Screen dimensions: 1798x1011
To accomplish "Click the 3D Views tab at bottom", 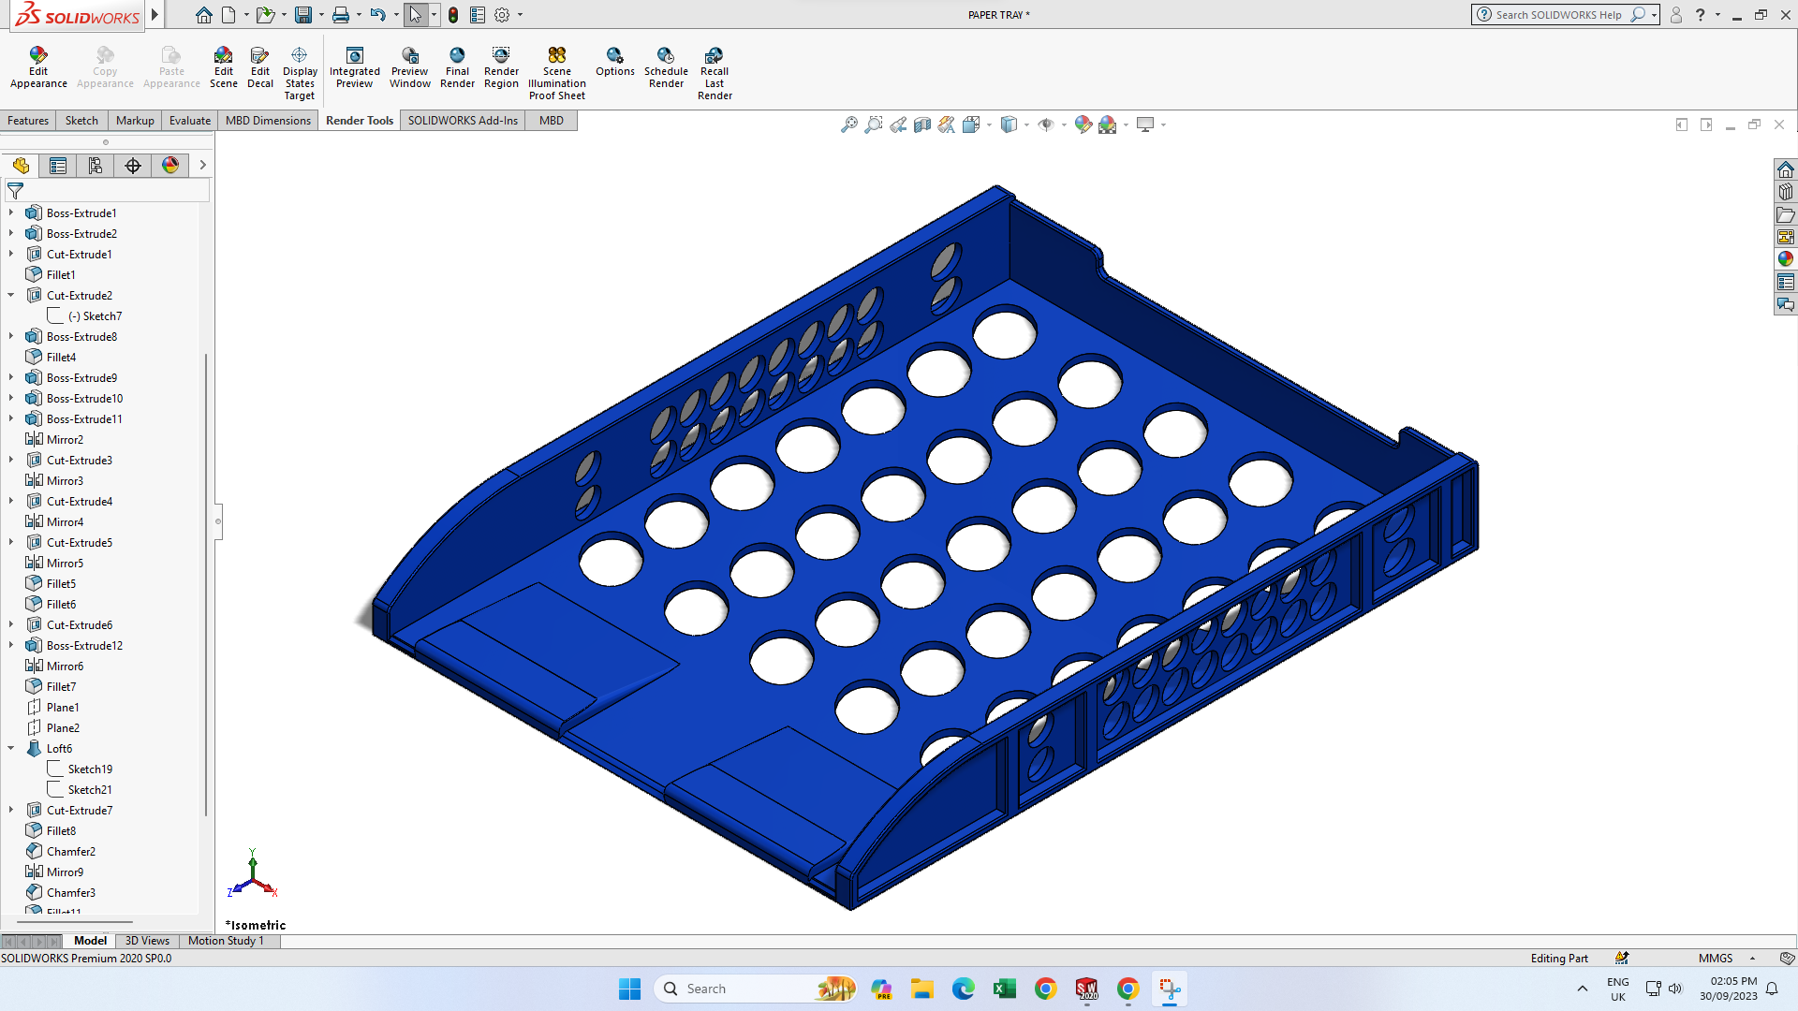I will [147, 941].
